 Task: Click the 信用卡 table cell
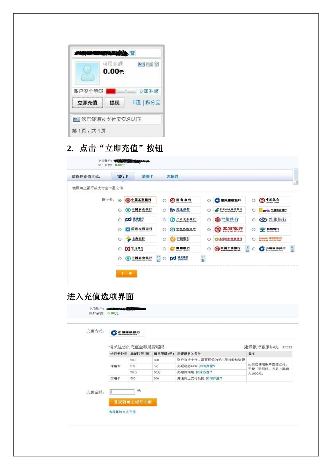[x=119, y=378]
